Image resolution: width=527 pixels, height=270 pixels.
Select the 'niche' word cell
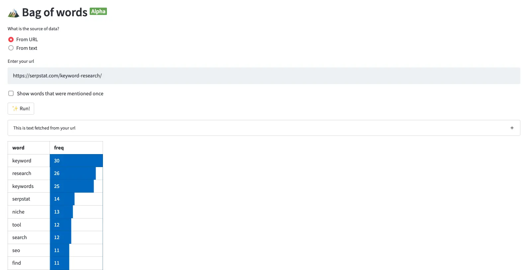coord(29,212)
